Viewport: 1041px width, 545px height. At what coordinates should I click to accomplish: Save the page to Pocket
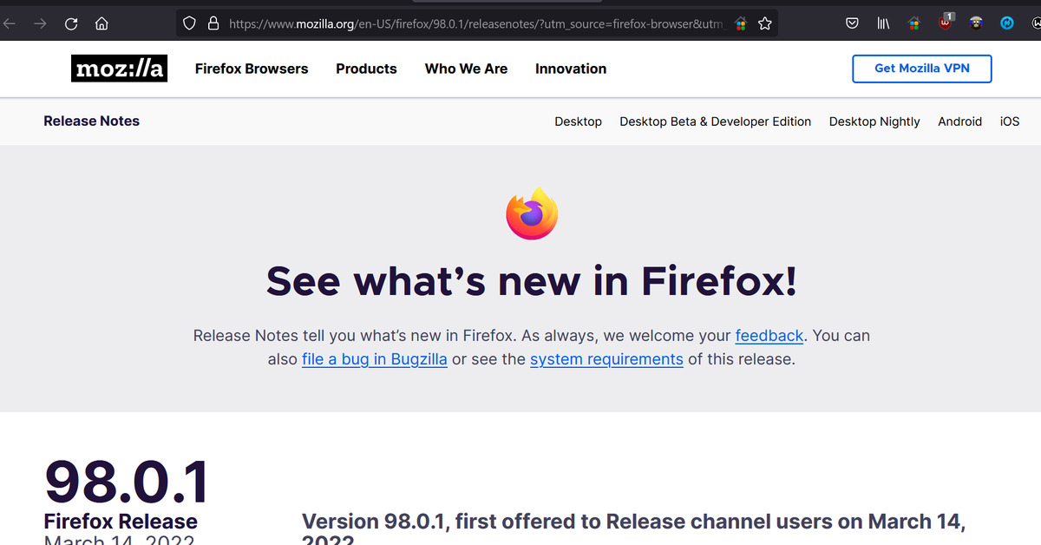tap(853, 24)
